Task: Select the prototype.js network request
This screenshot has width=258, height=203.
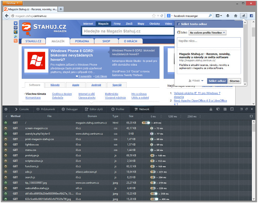Action: (127, 155)
